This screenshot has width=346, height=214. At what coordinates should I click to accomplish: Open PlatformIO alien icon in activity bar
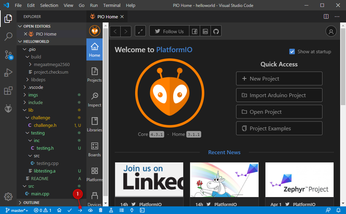(x=8, y=109)
